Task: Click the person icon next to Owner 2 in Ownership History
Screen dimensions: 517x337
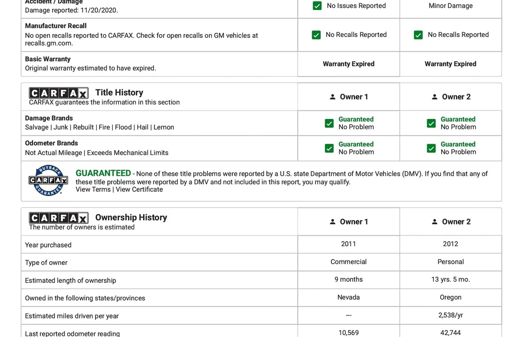Action: [x=434, y=222]
